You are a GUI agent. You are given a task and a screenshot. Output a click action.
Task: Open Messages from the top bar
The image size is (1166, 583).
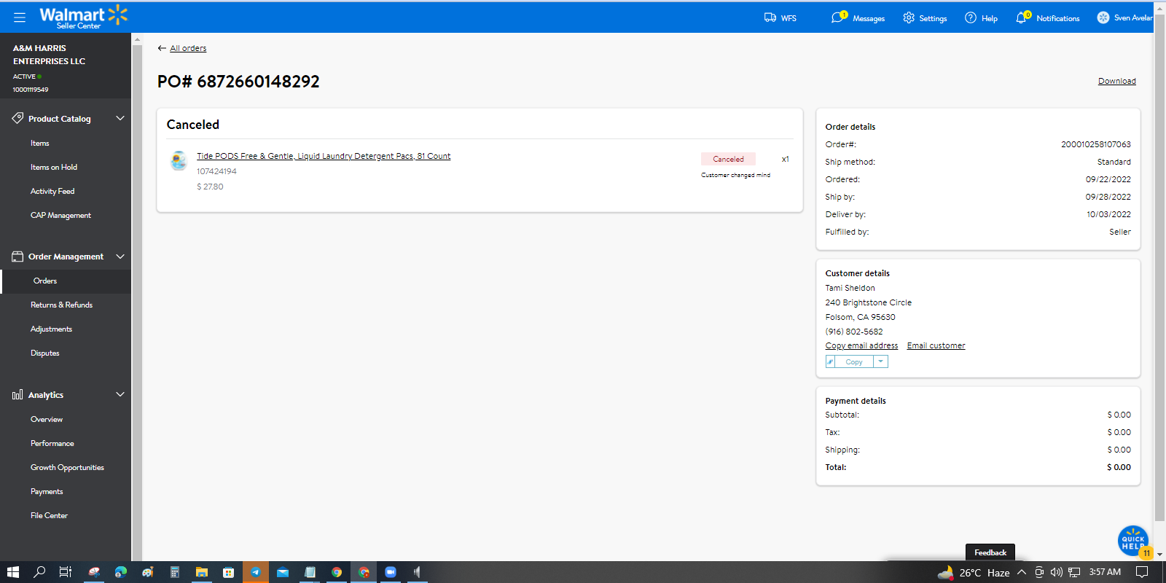[x=858, y=17]
